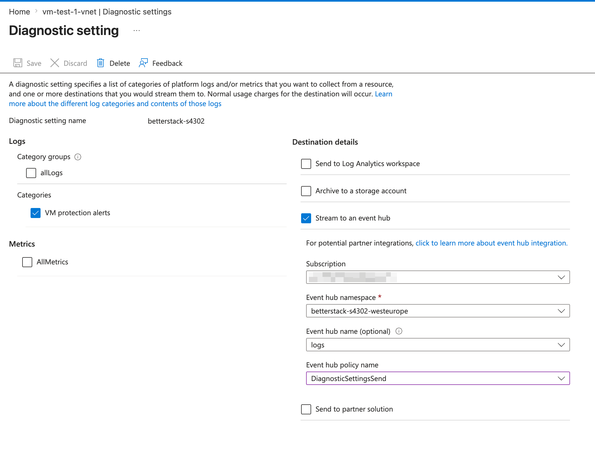The image size is (595, 451).
Task: Click the Delete icon
Action: [100, 63]
